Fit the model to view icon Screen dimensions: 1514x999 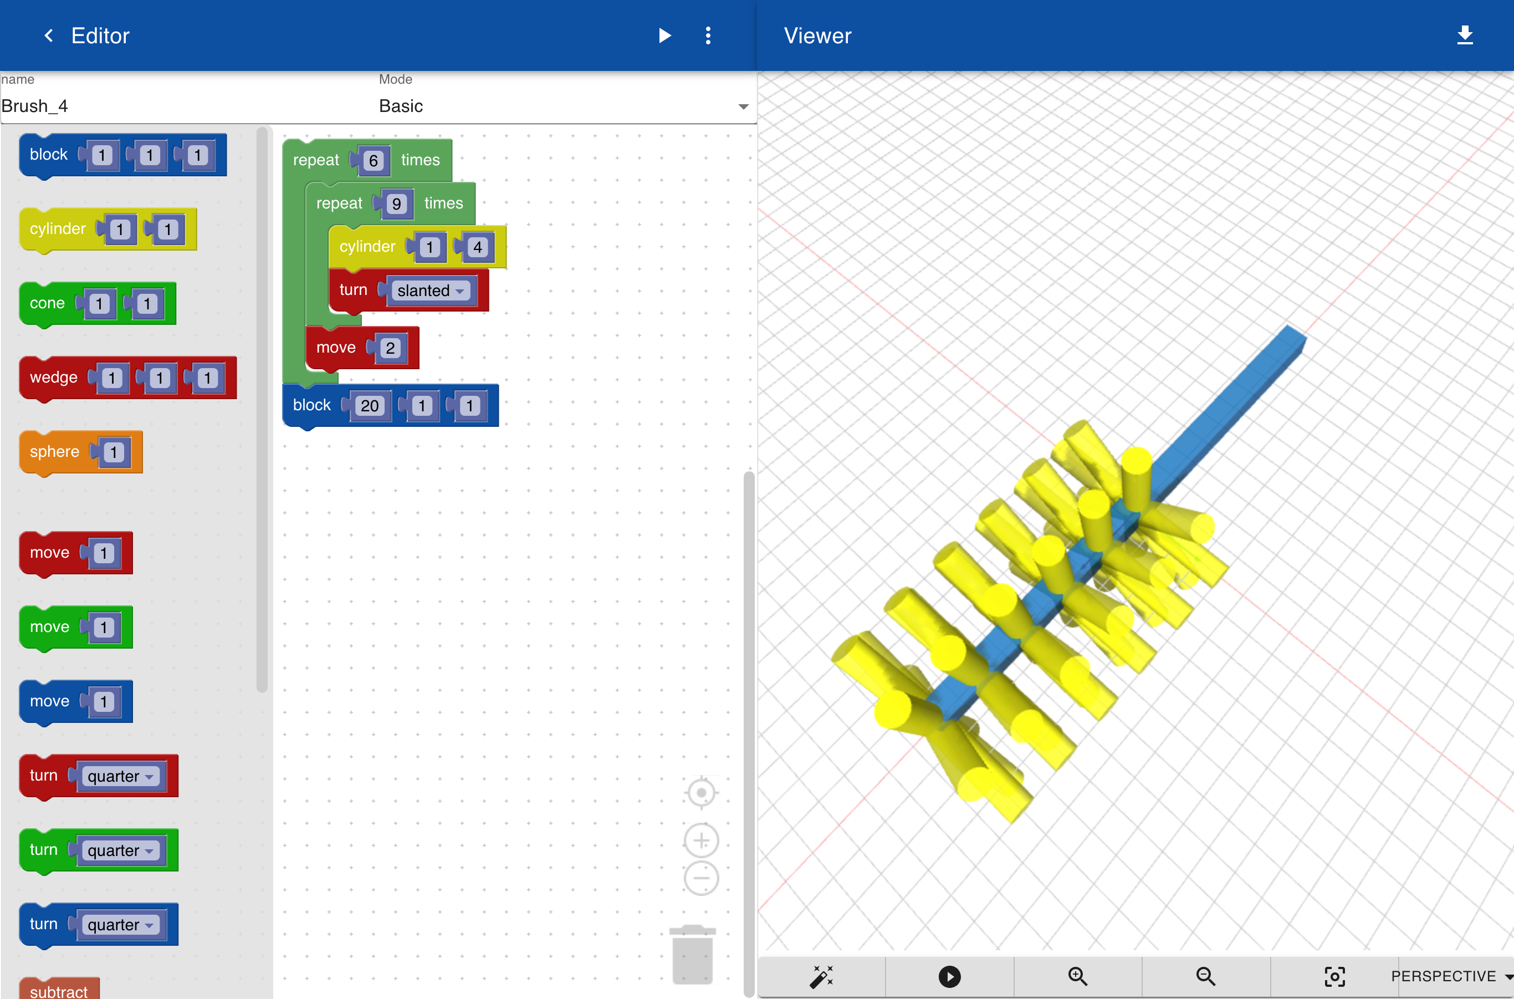point(1334,976)
